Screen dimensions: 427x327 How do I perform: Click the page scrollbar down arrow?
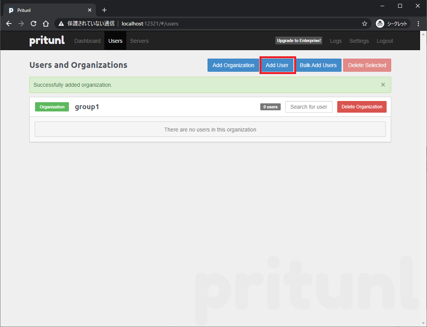pos(424,324)
